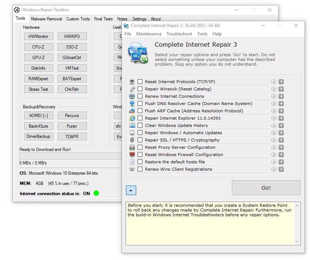Click the Complete Internet Repair globe logo
Image resolution: width=310 pixels, height=260 pixels.
click(x=138, y=53)
